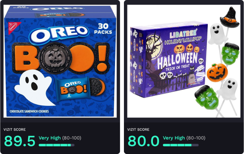
Task: Select the Very High label beside 80.0
Action: point(174,138)
